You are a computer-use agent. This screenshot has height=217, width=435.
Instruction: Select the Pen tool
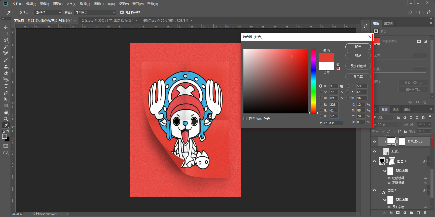(6, 93)
